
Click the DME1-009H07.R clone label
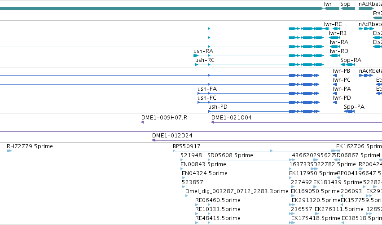pyautogui.click(x=164, y=118)
